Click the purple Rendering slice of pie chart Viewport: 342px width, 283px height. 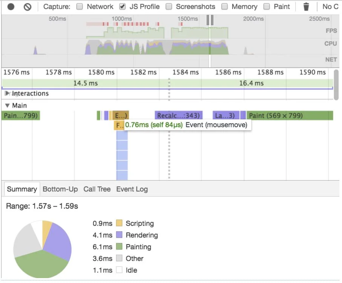pyautogui.click(x=59, y=241)
